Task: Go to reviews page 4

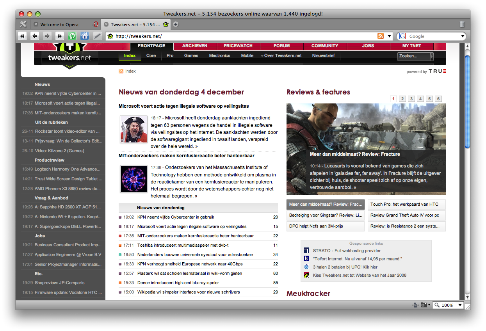Action: [420, 99]
